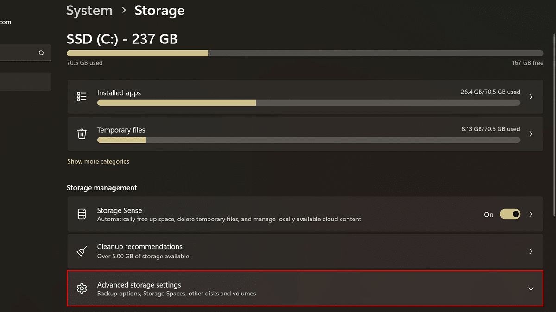Expand Advanced storage settings chevron
The width and height of the screenshot is (556, 312).
[531, 288]
